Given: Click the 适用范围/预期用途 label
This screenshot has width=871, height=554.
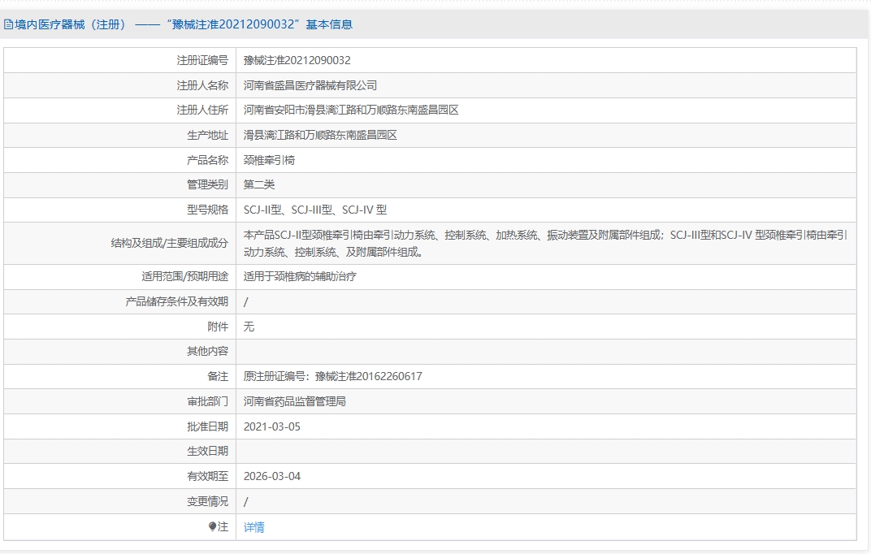Looking at the screenshot, I should click(185, 276).
